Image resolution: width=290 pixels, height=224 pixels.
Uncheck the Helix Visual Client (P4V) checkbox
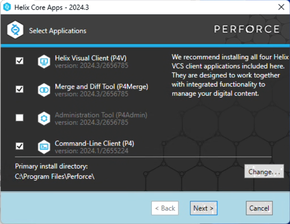(x=19, y=61)
